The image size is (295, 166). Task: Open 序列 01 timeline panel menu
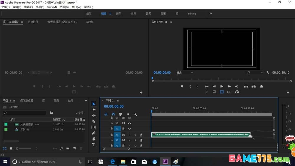[118, 101]
